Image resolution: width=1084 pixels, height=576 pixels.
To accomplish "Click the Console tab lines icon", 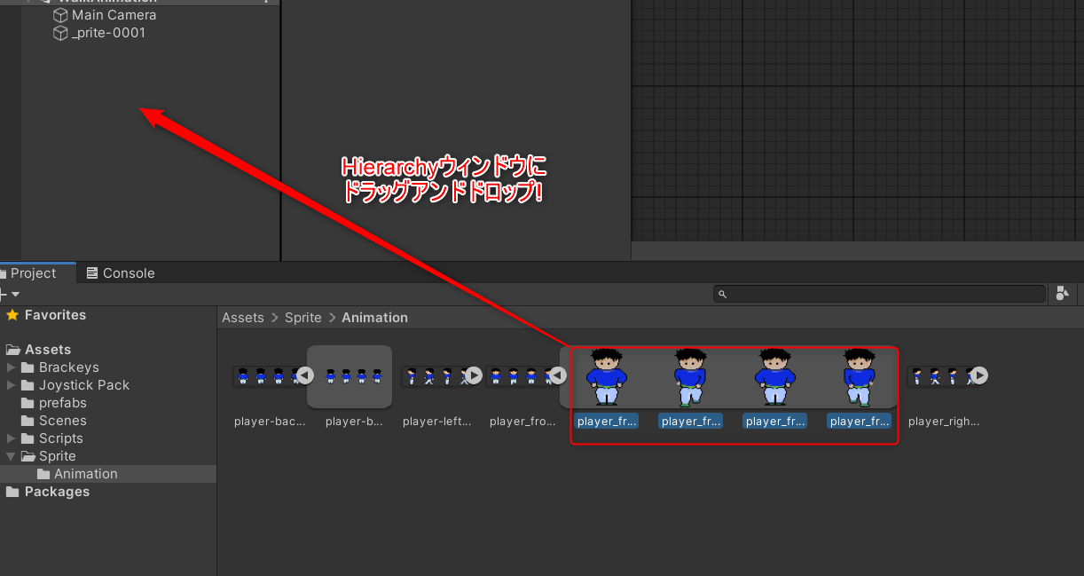I will [91, 272].
